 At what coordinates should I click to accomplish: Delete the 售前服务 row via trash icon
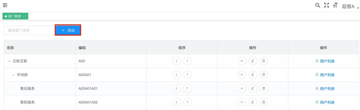pos(263,102)
